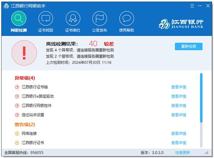The image size is (214, 158).
Task: Click the 上次检测时间 timestamp line
Action: pos(78,62)
